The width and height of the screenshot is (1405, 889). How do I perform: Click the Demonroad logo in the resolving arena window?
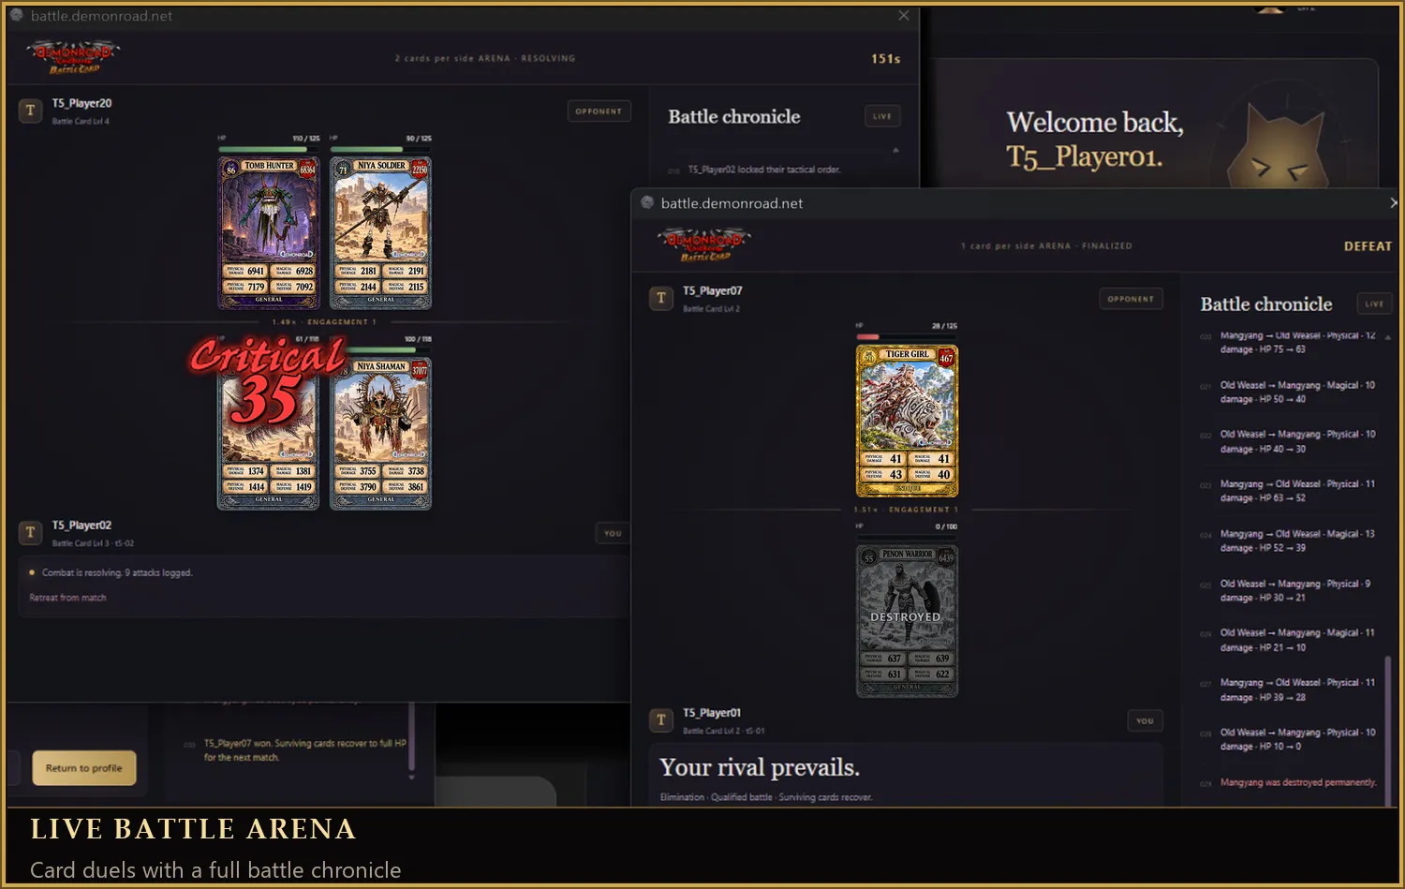click(74, 57)
